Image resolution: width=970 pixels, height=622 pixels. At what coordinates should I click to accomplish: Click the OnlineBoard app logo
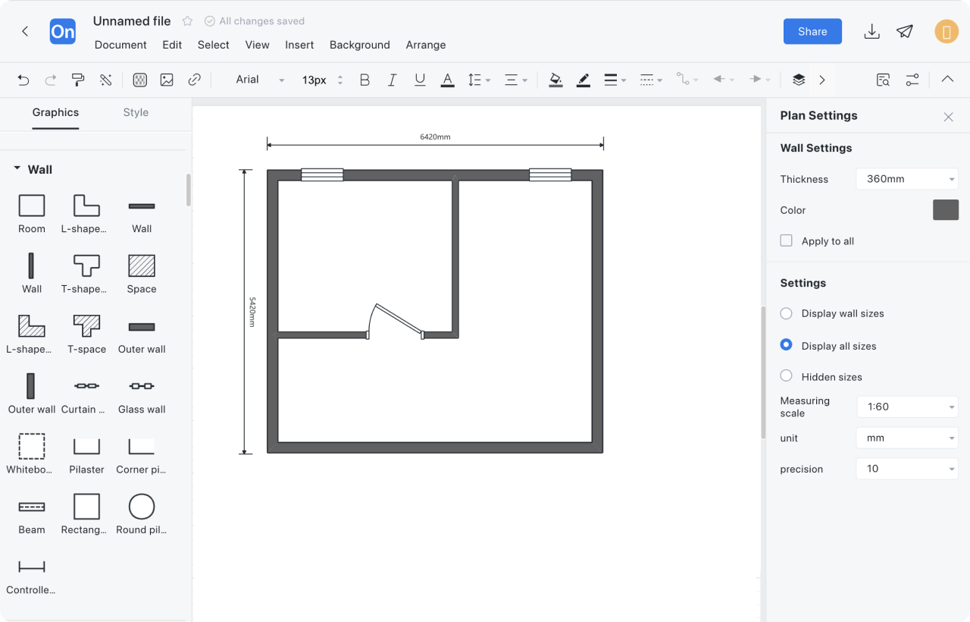63,31
